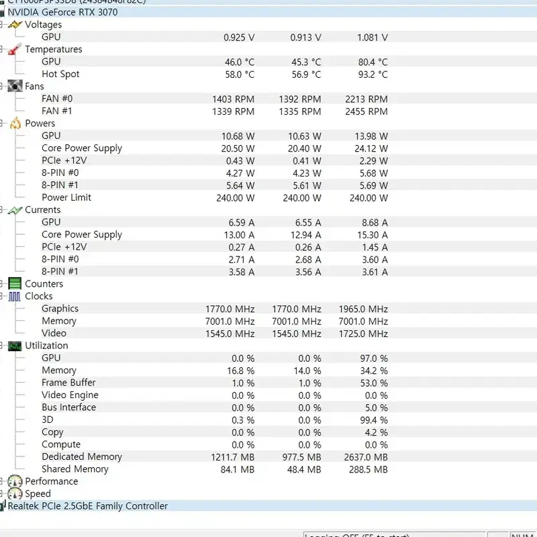
Task: Click the Performance gauge icon
Action: click(x=15, y=481)
